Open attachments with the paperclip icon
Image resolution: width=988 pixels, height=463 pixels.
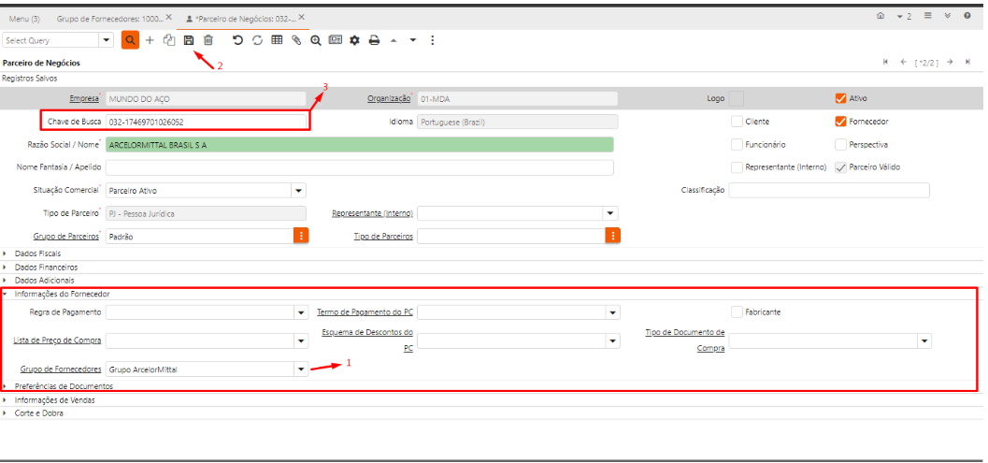[296, 40]
